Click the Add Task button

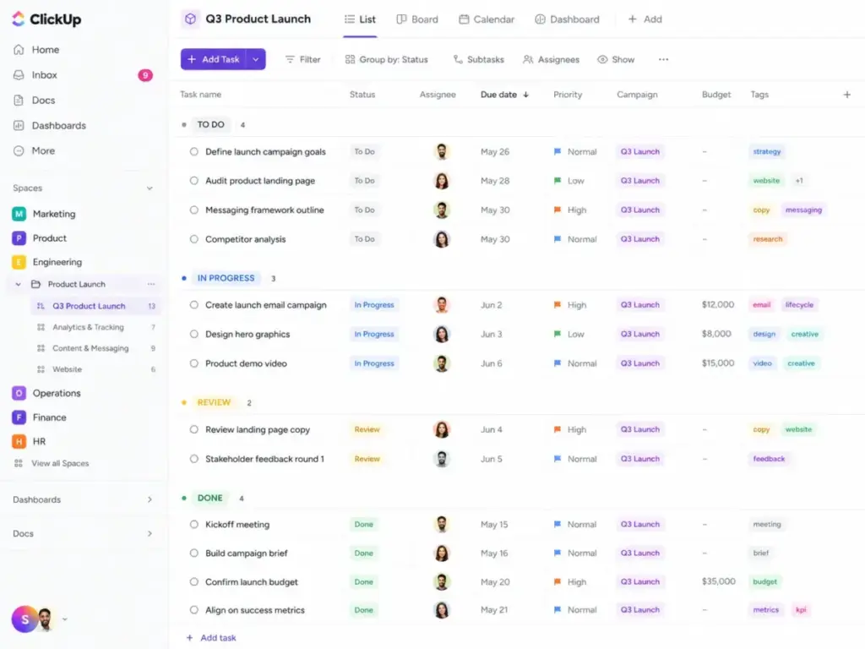[214, 60]
